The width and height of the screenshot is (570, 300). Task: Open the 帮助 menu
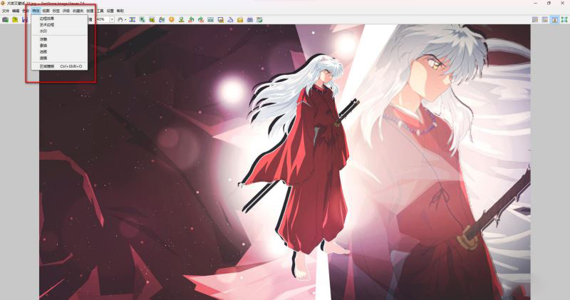(x=120, y=11)
